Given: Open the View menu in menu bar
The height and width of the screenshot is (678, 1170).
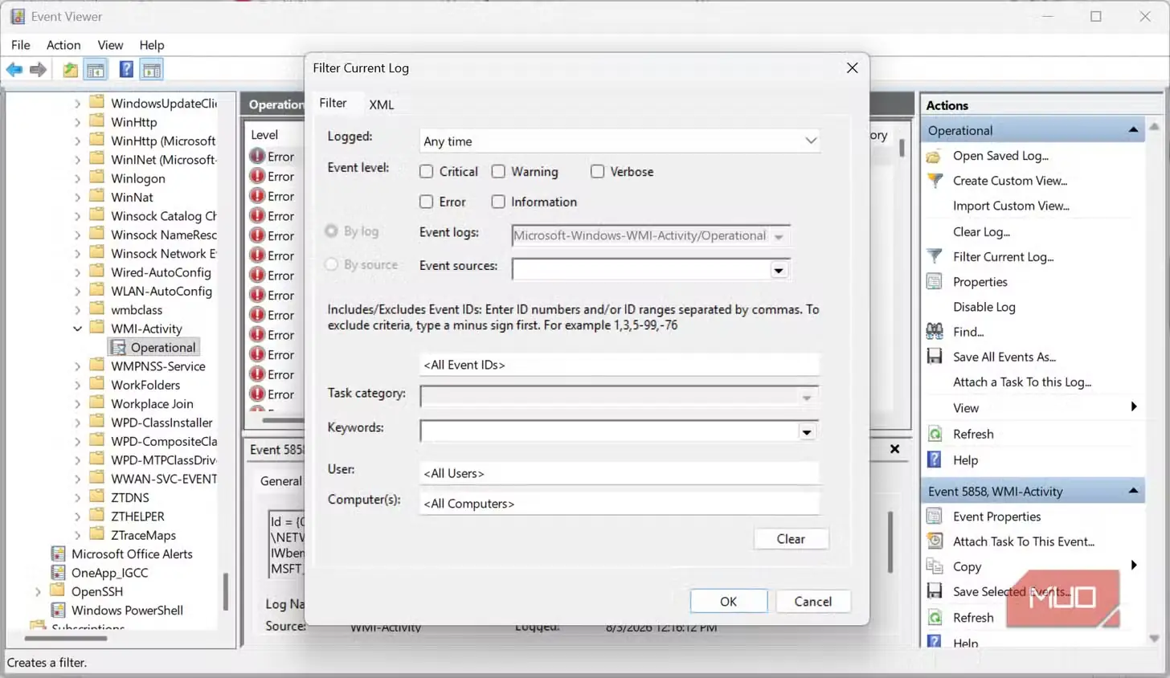Looking at the screenshot, I should pyautogui.click(x=110, y=45).
